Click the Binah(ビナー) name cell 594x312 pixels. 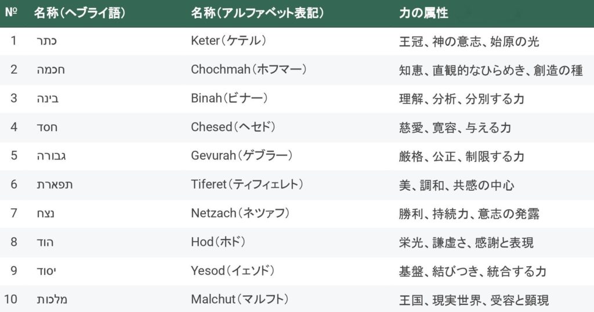tap(229, 99)
